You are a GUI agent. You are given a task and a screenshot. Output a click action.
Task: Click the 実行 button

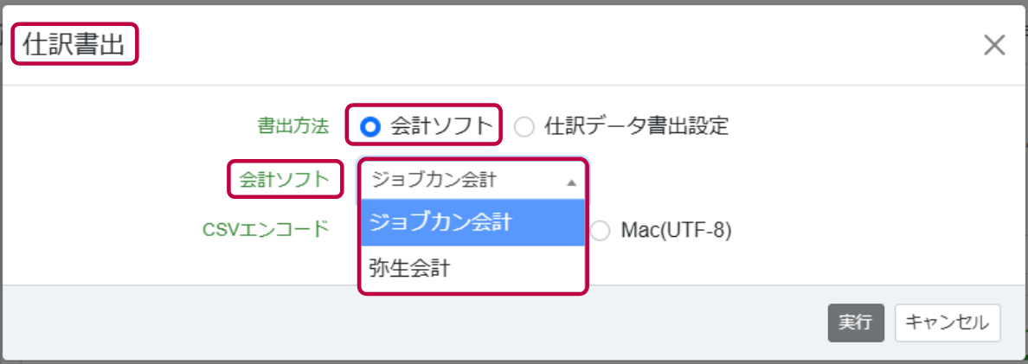click(856, 322)
